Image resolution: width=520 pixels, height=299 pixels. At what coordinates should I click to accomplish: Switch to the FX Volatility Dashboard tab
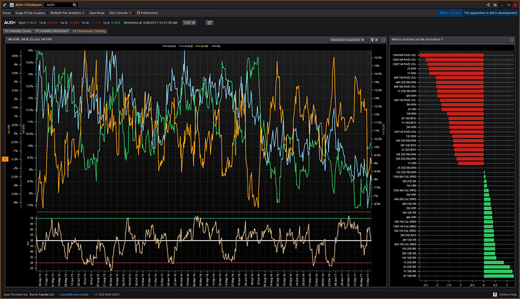[x=51, y=31]
